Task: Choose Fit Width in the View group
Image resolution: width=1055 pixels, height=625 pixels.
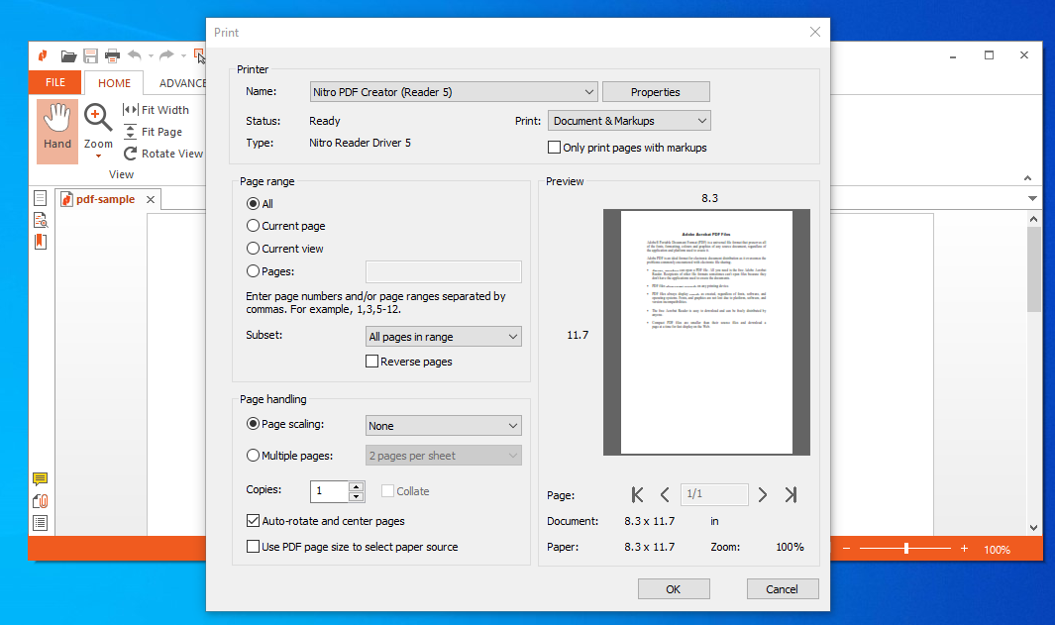Action: (157, 110)
